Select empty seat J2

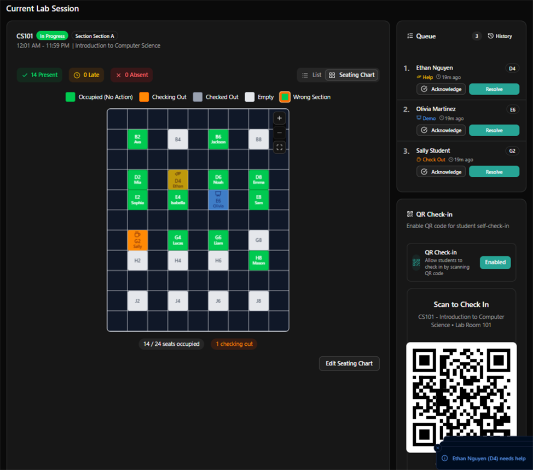coord(137,301)
